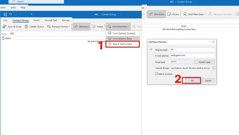Click Save & Close
The width and height of the screenshot is (239, 135).
(12, 27)
